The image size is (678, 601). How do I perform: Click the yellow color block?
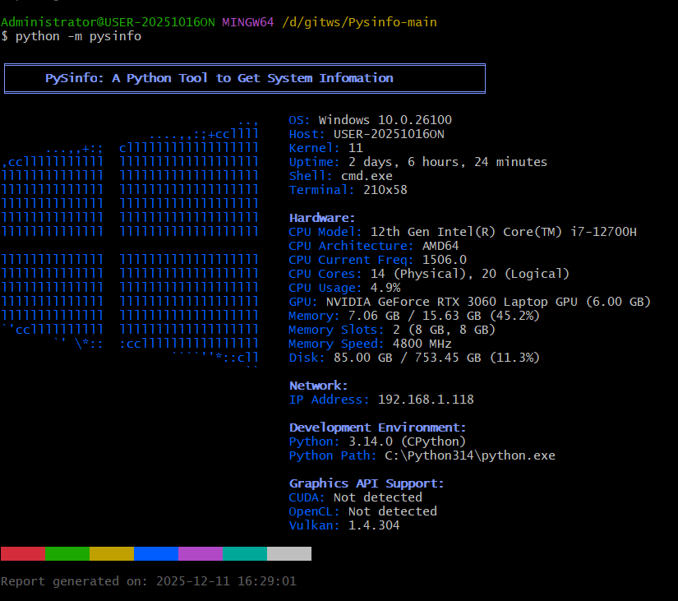(112, 553)
